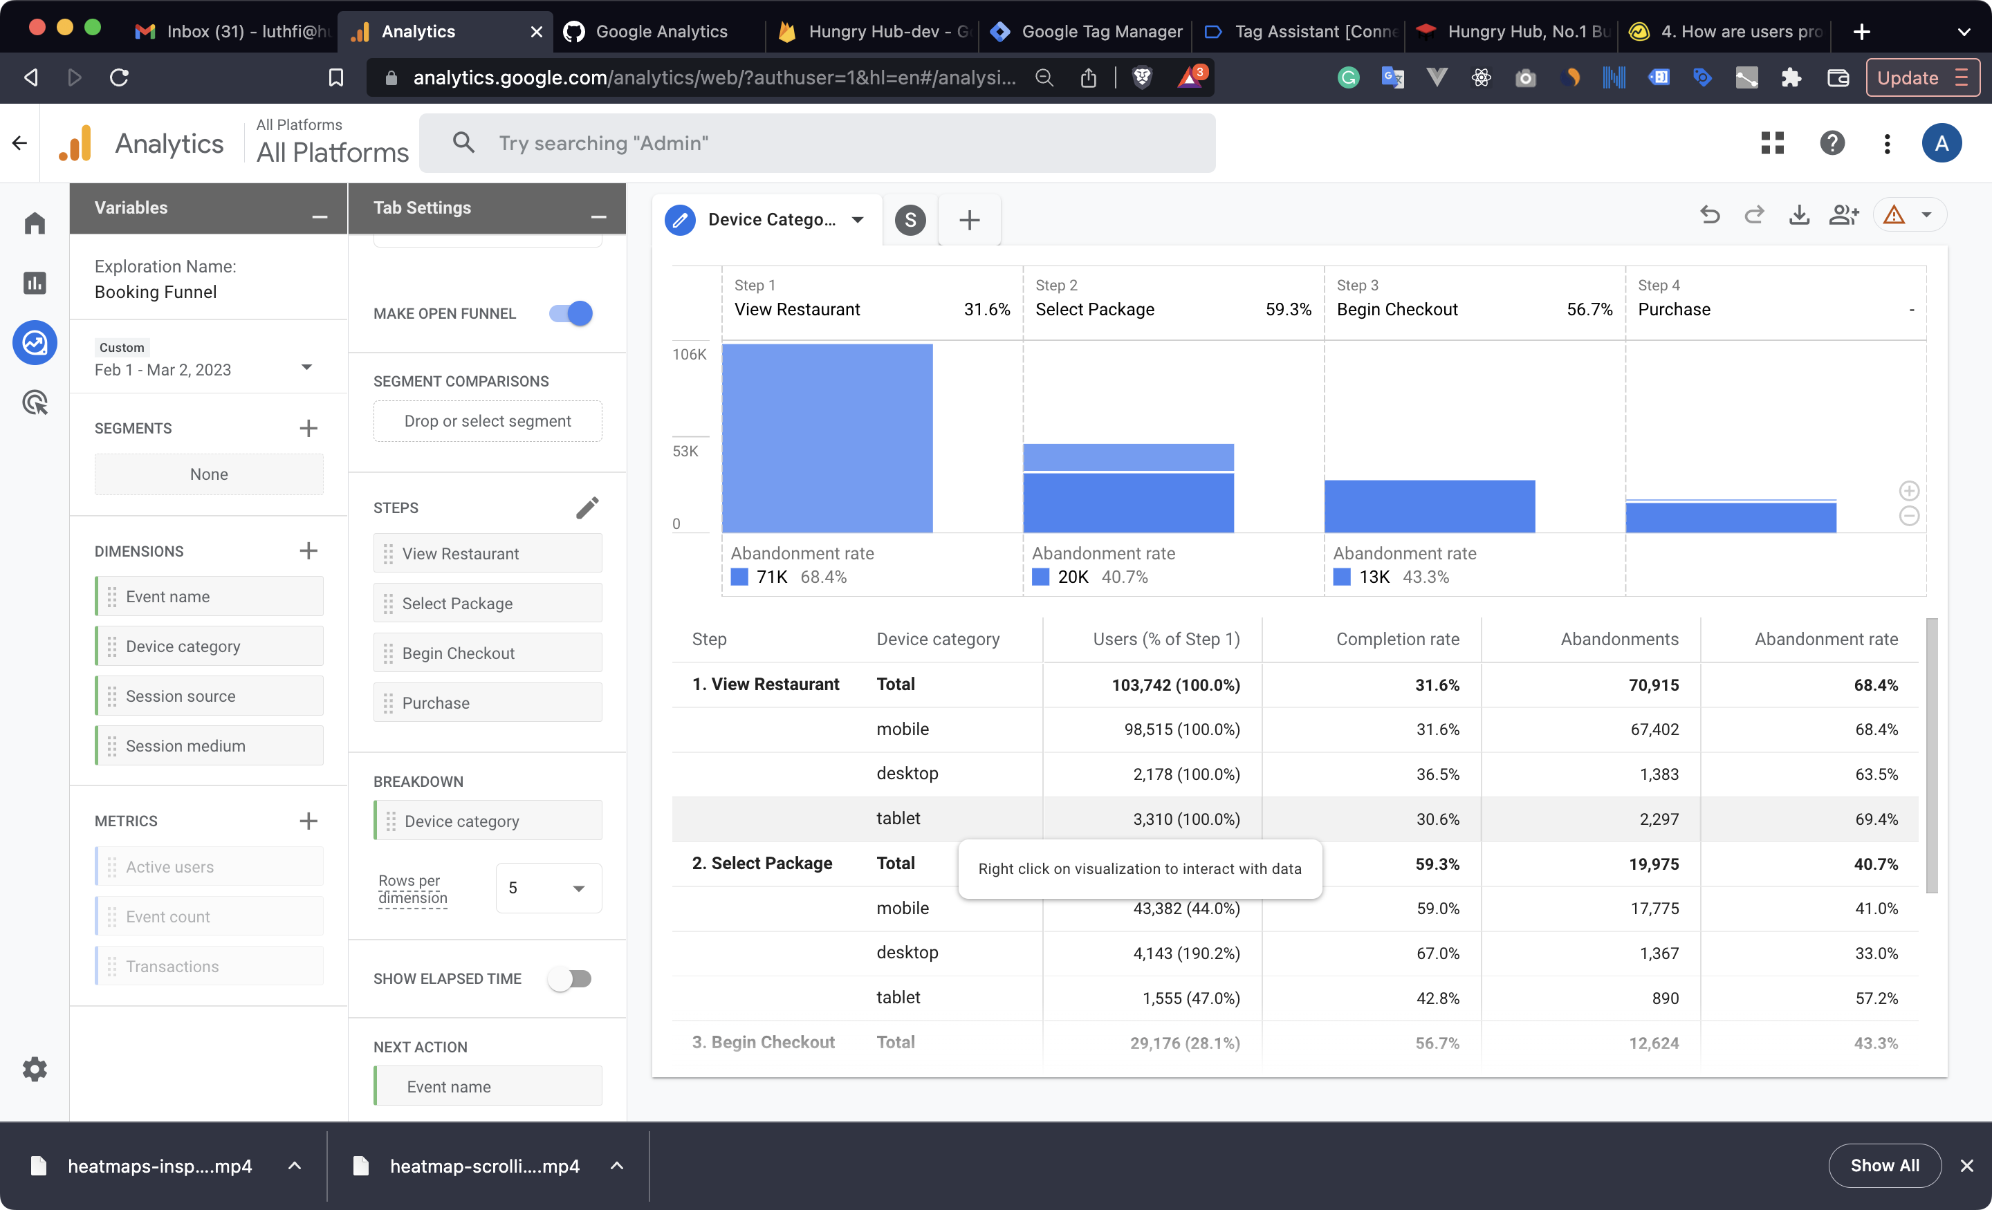The height and width of the screenshot is (1210, 1992).
Task: Click Step 1 blue abandonment legend swatch
Action: tap(739, 577)
